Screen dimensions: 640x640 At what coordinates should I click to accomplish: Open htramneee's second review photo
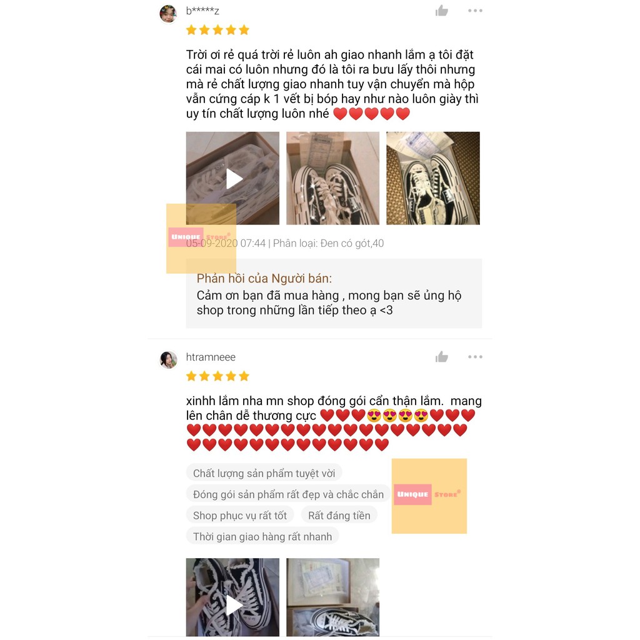[x=332, y=597]
